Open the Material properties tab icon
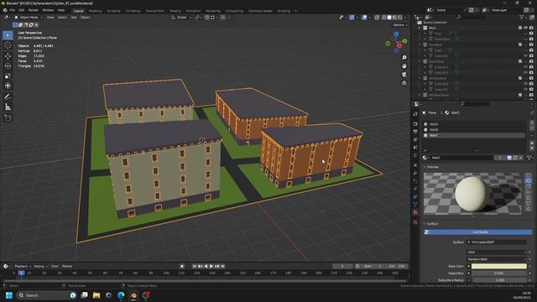 point(415,212)
